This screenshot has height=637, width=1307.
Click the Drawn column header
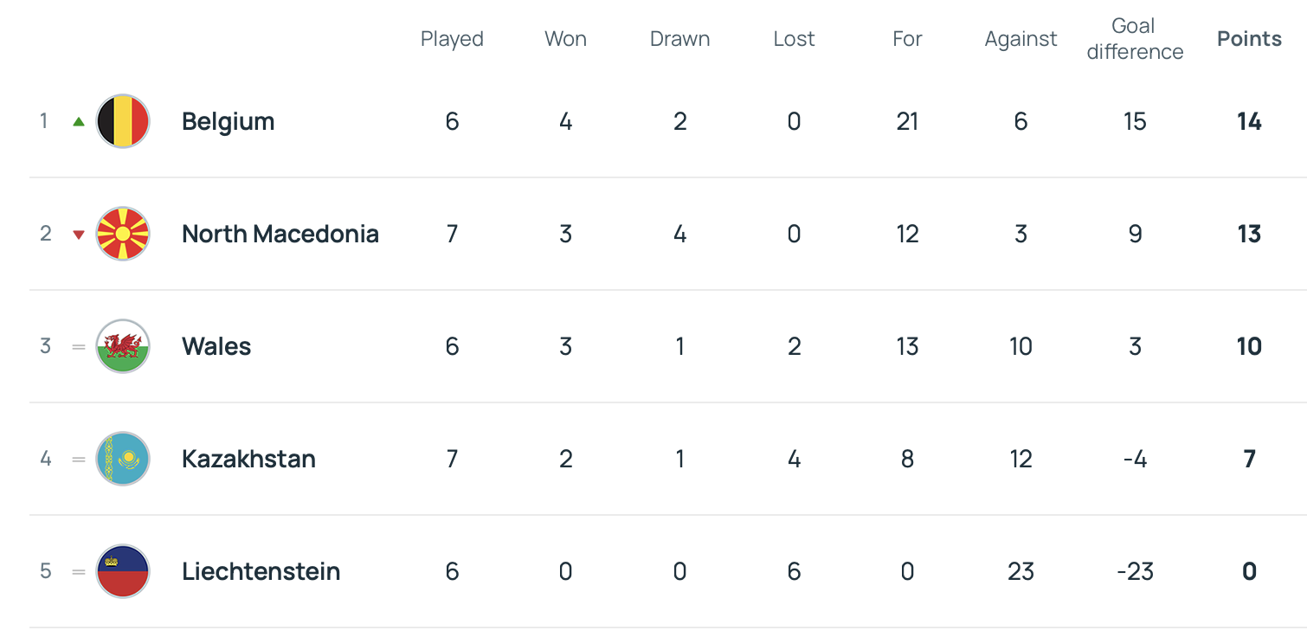[679, 39]
